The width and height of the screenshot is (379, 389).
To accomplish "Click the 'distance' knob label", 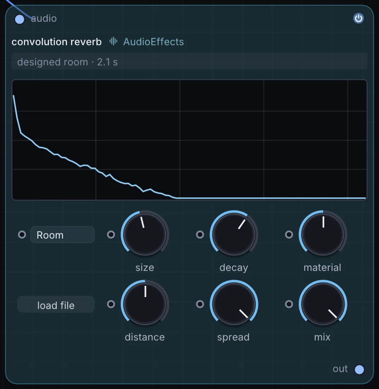I will [145, 337].
